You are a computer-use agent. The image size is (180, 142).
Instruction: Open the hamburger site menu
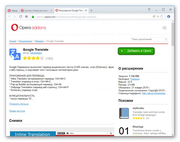(164, 28)
